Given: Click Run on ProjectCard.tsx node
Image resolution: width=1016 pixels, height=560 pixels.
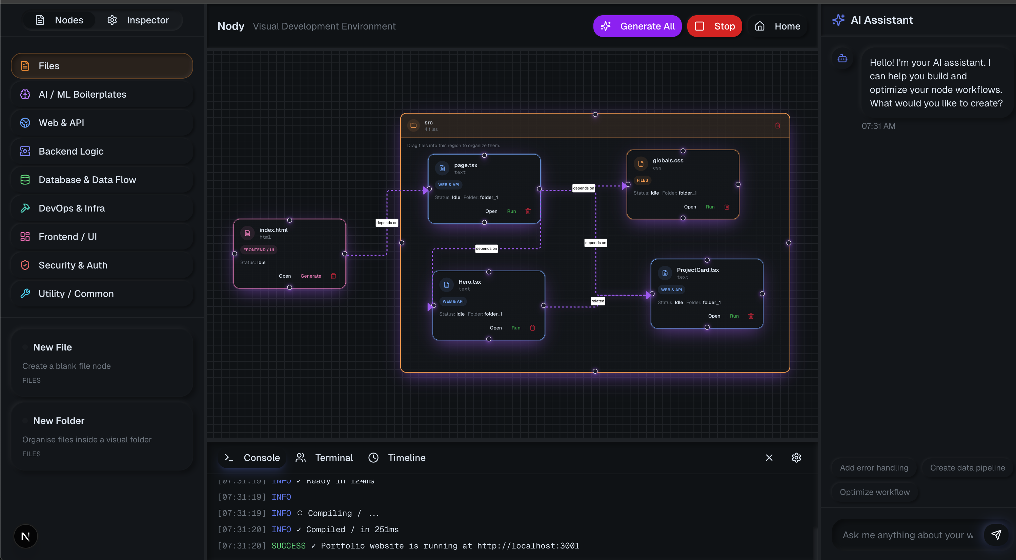Looking at the screenshot, I should (734, 316).
